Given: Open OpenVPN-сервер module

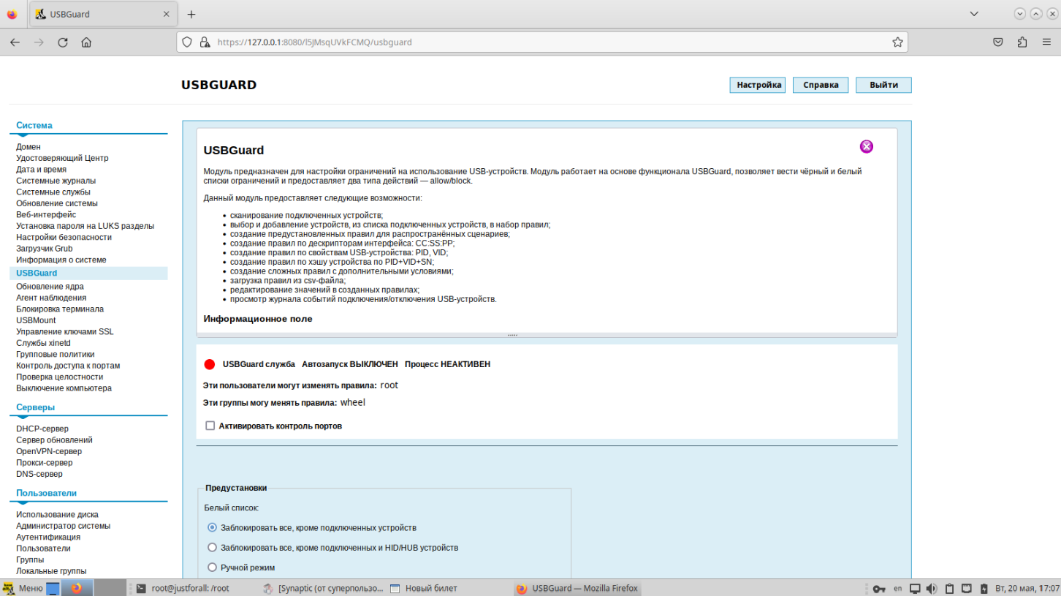Looking at the screenshot, I should point(49,451).
